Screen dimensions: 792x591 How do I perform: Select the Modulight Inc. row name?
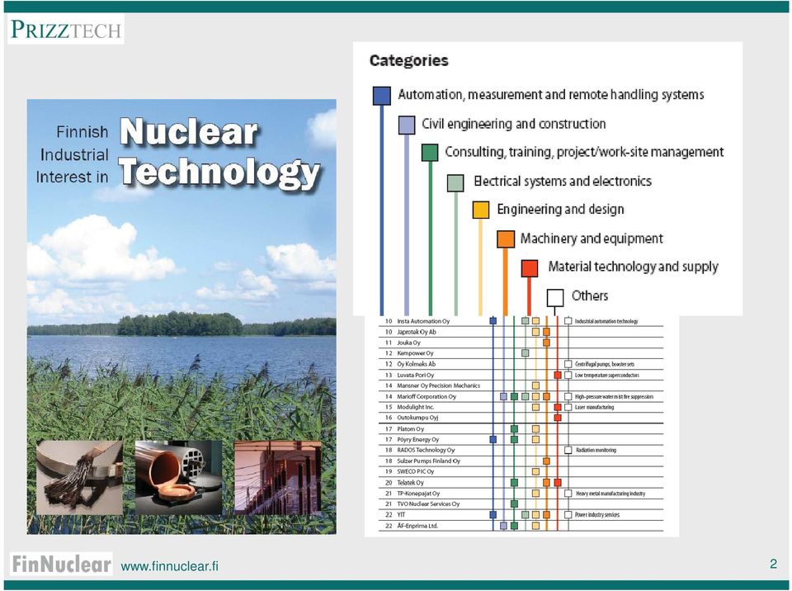(416, 407)
